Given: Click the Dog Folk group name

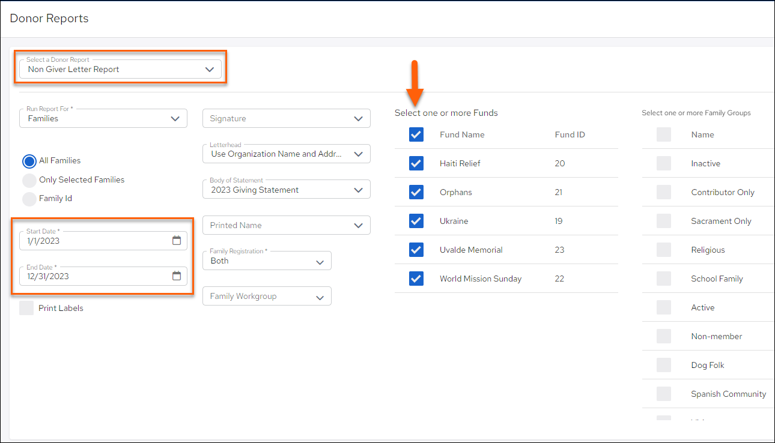Looking at the screenshot, I should (708, 365).
